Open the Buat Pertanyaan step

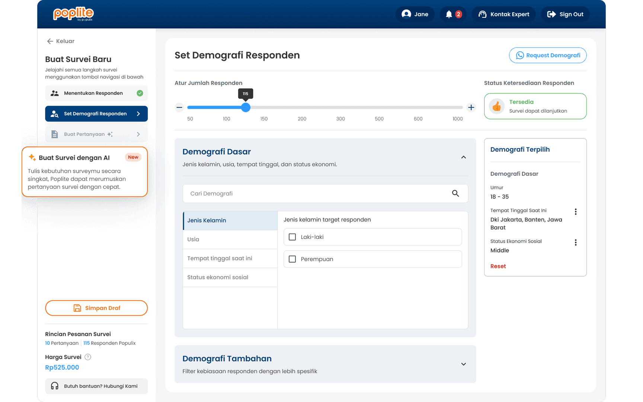point(96,134)
